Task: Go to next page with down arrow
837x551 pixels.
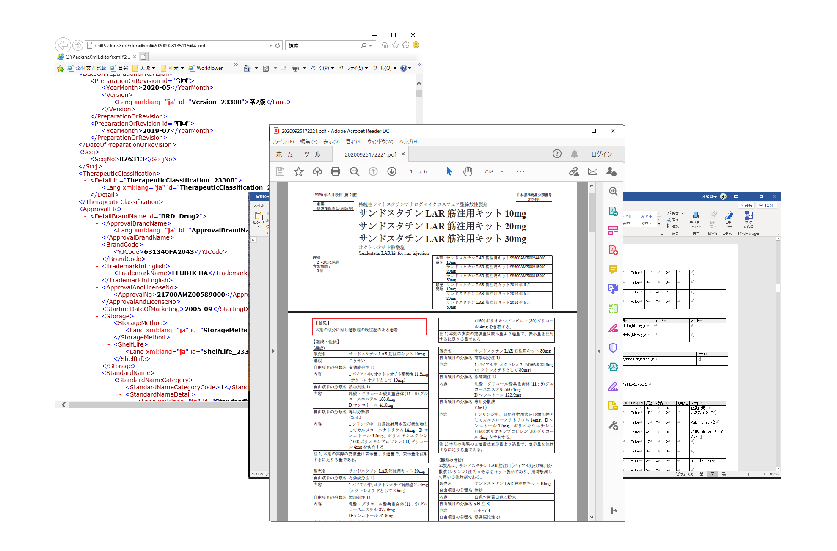Action: tap(392, 171)
